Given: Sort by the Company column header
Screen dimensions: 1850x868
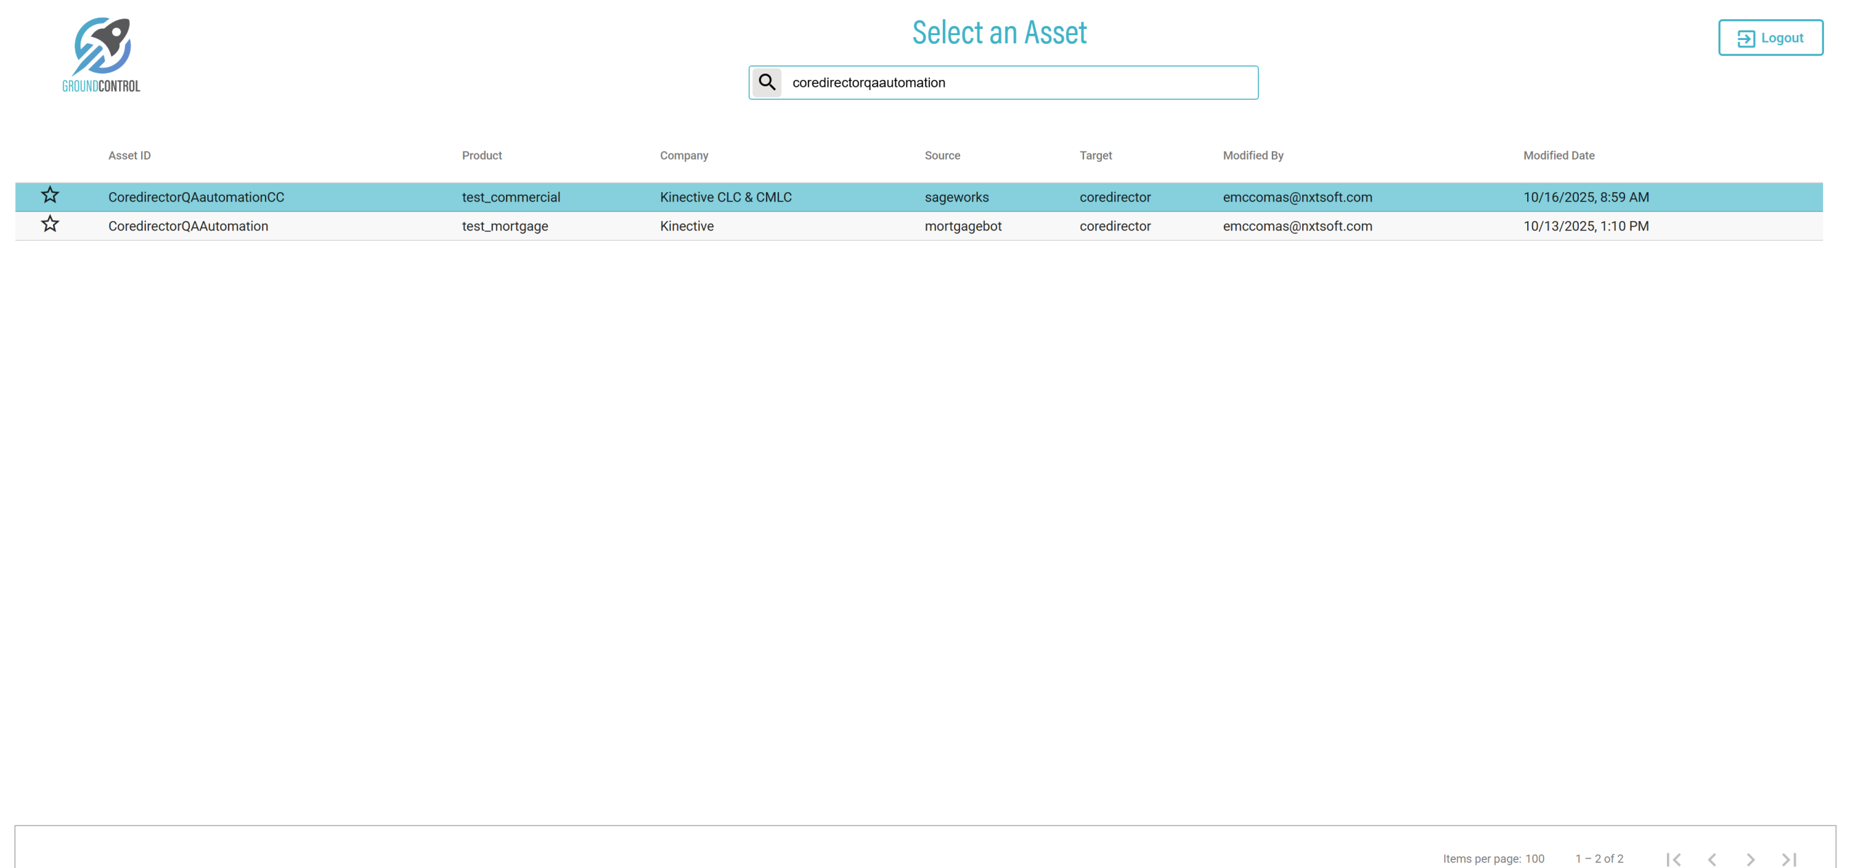Looking at the screenshot, I should 683,155.
